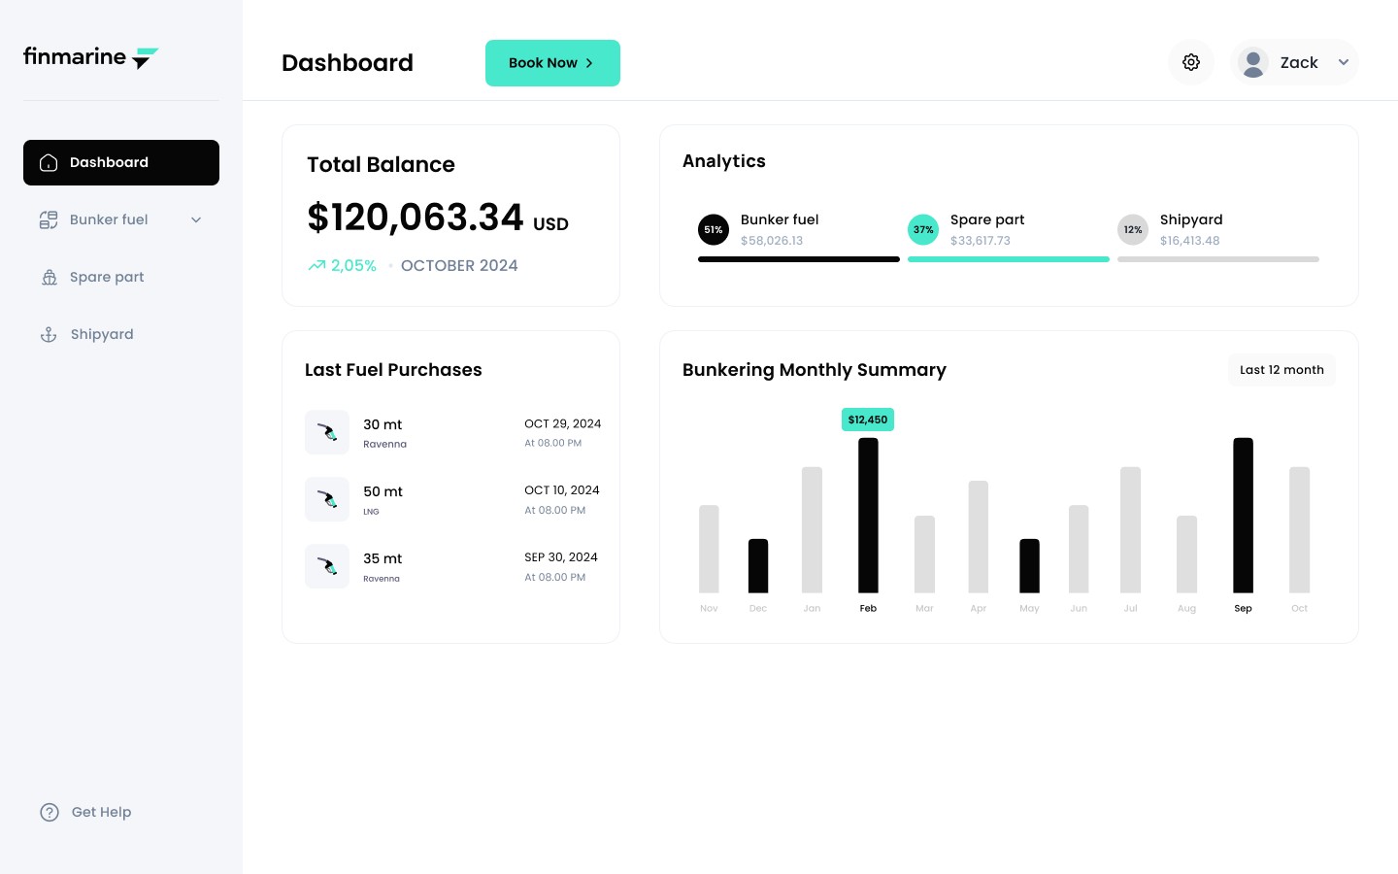Click fuel nozzle icon for 30 mt purchase

click(327, 432)
